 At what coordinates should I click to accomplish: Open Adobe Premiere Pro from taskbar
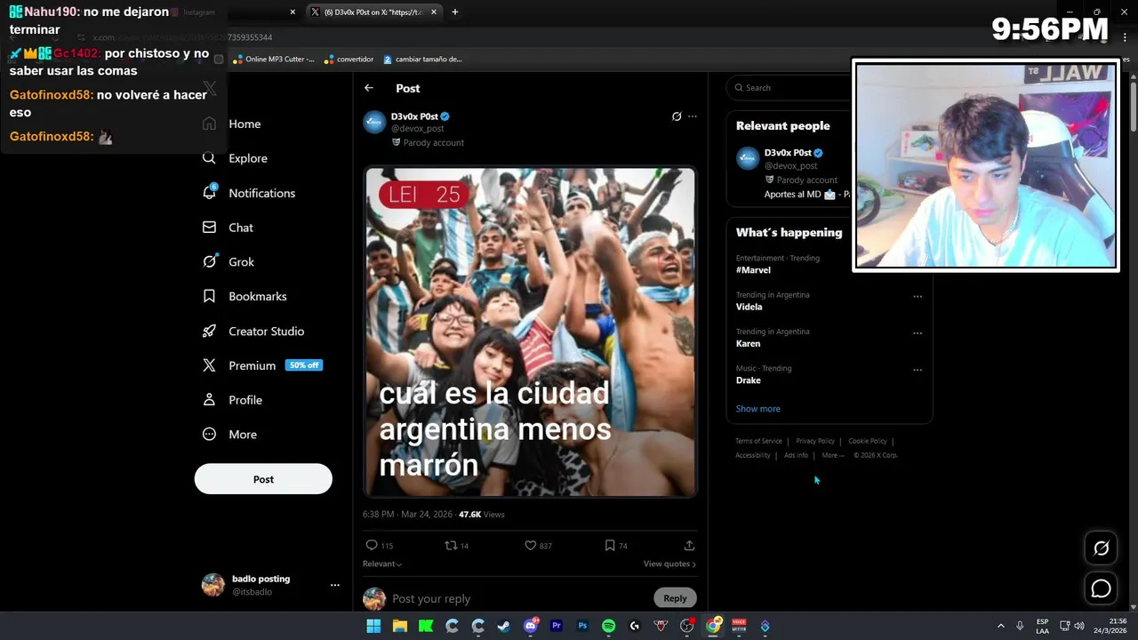557,626
